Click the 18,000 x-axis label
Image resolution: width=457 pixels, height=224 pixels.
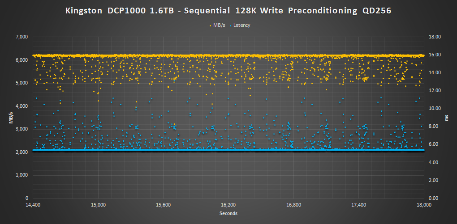click(424, 205)
